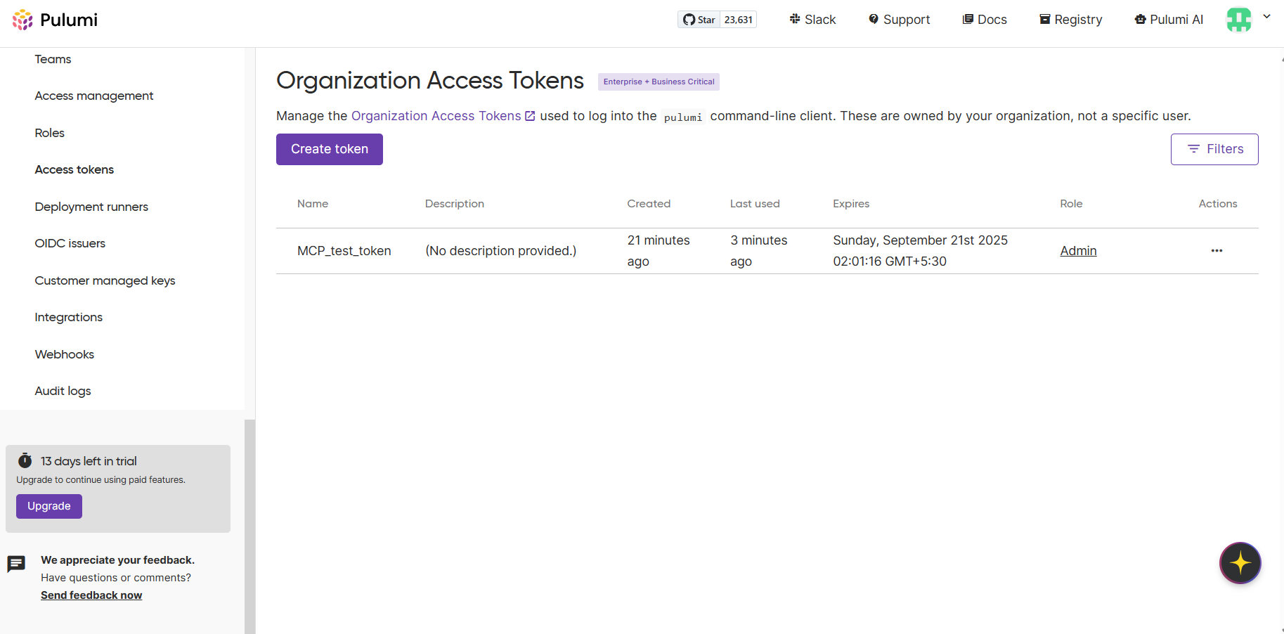Viewport: 1284px width, 634px height.
Task: Click Send feedback now link
Action: 91,595
